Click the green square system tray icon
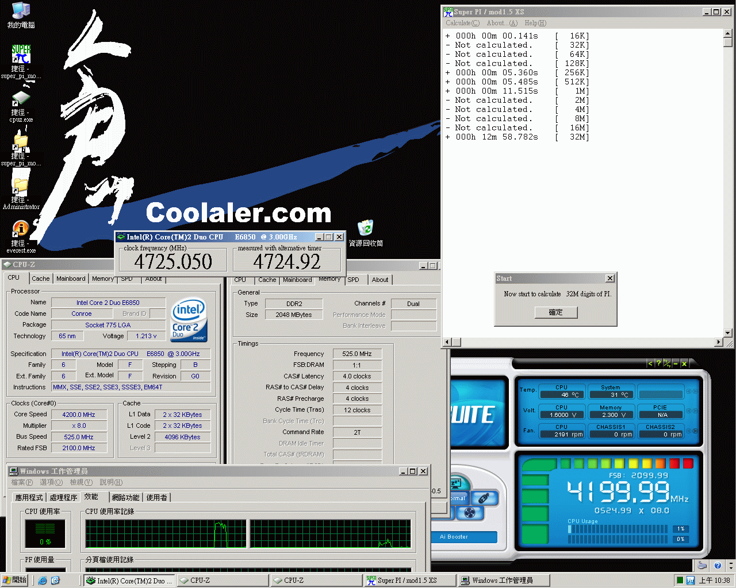Image resolution: width=736 pixels, height=588 pixels. click(x=680, y=581)
